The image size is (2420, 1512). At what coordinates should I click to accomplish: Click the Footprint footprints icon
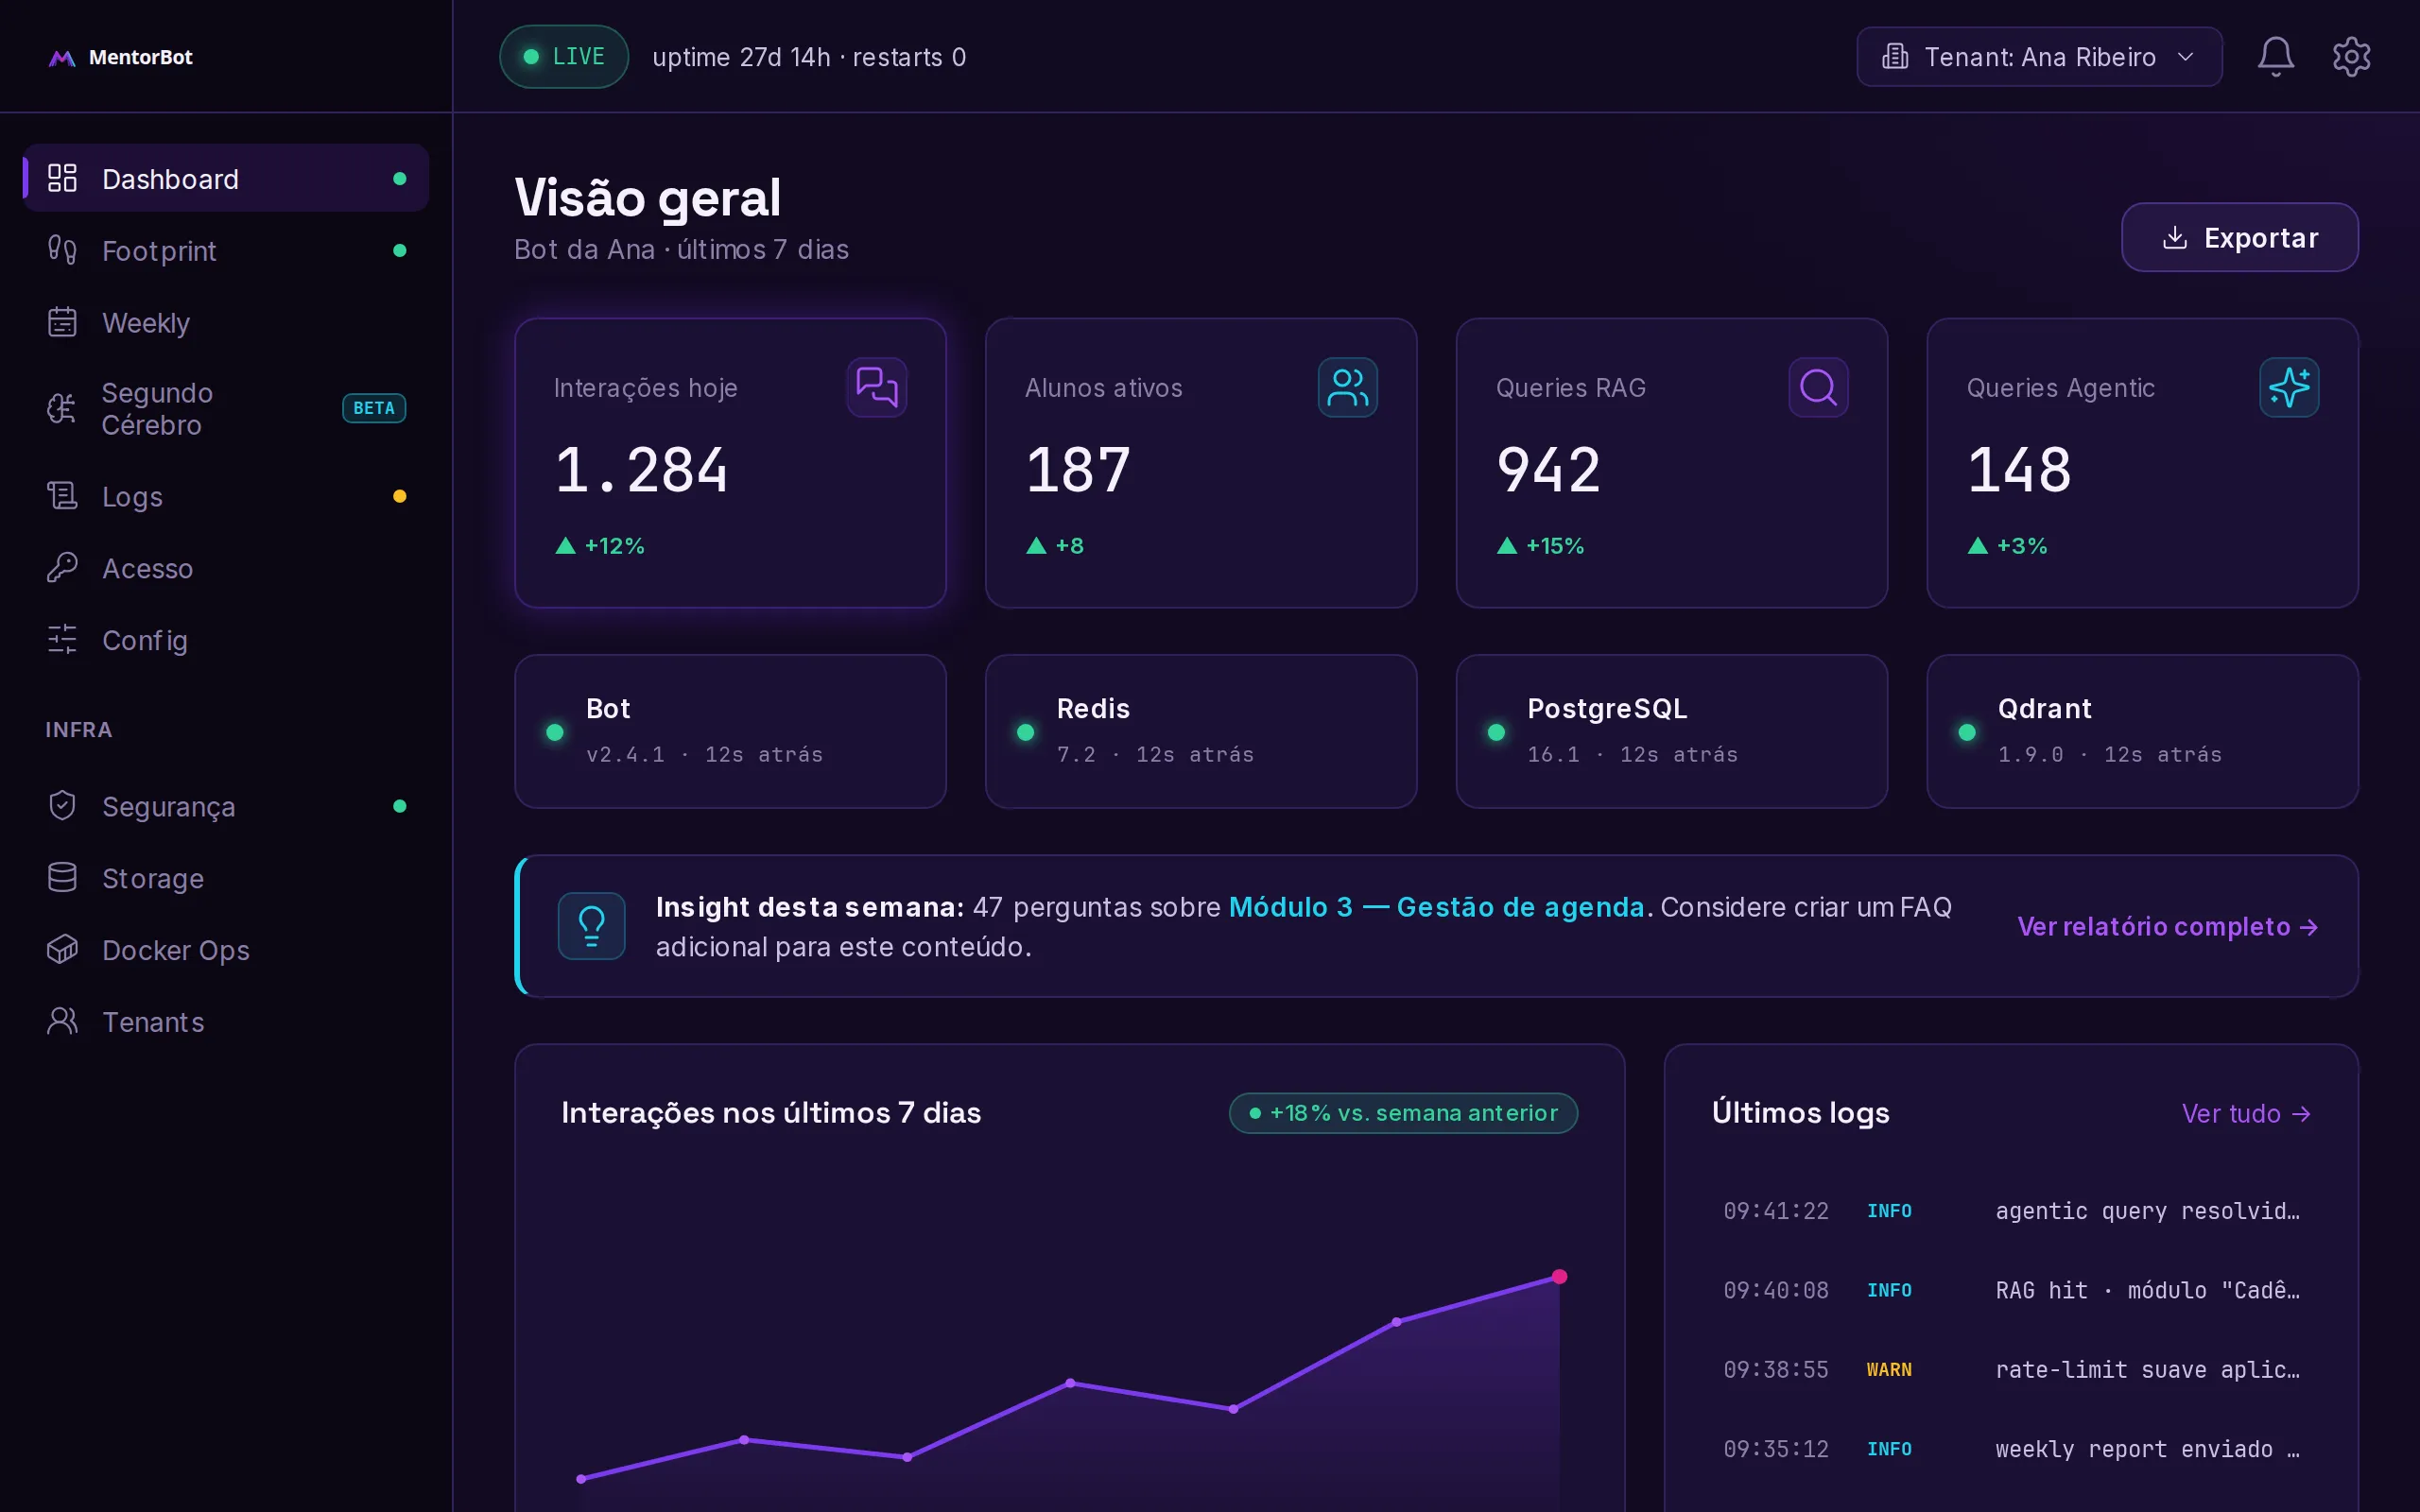62,250
